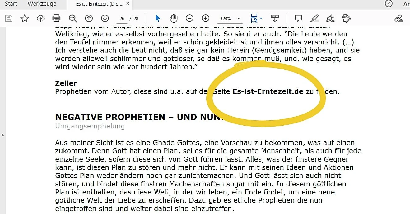Click the fit page width icon
Viewport: 410px width, 214px height.
(x=254, y=18)
